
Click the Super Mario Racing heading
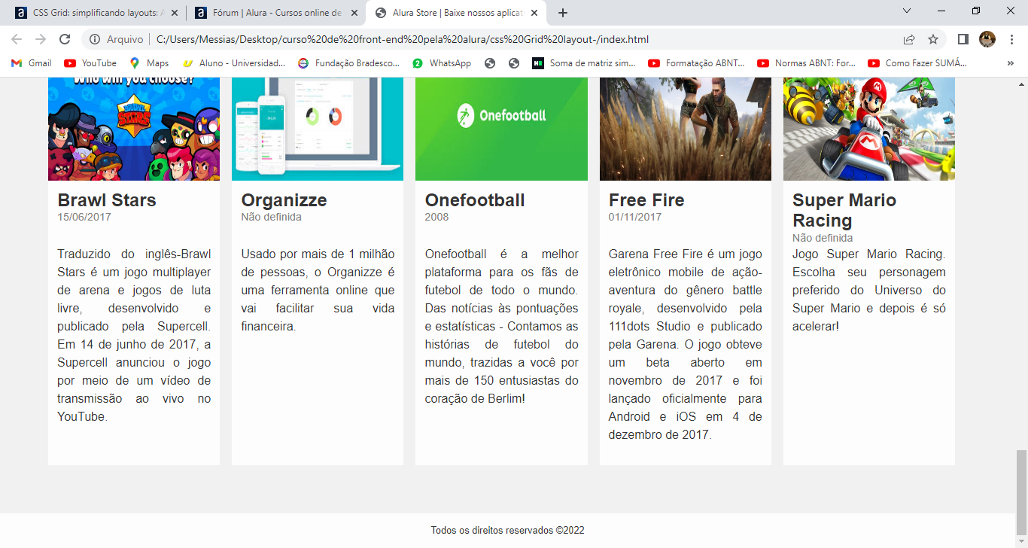coord(844,210)
